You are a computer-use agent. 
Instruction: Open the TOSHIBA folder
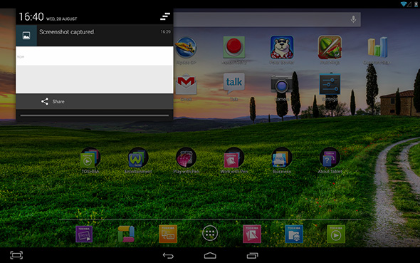[x=90, y=158]
